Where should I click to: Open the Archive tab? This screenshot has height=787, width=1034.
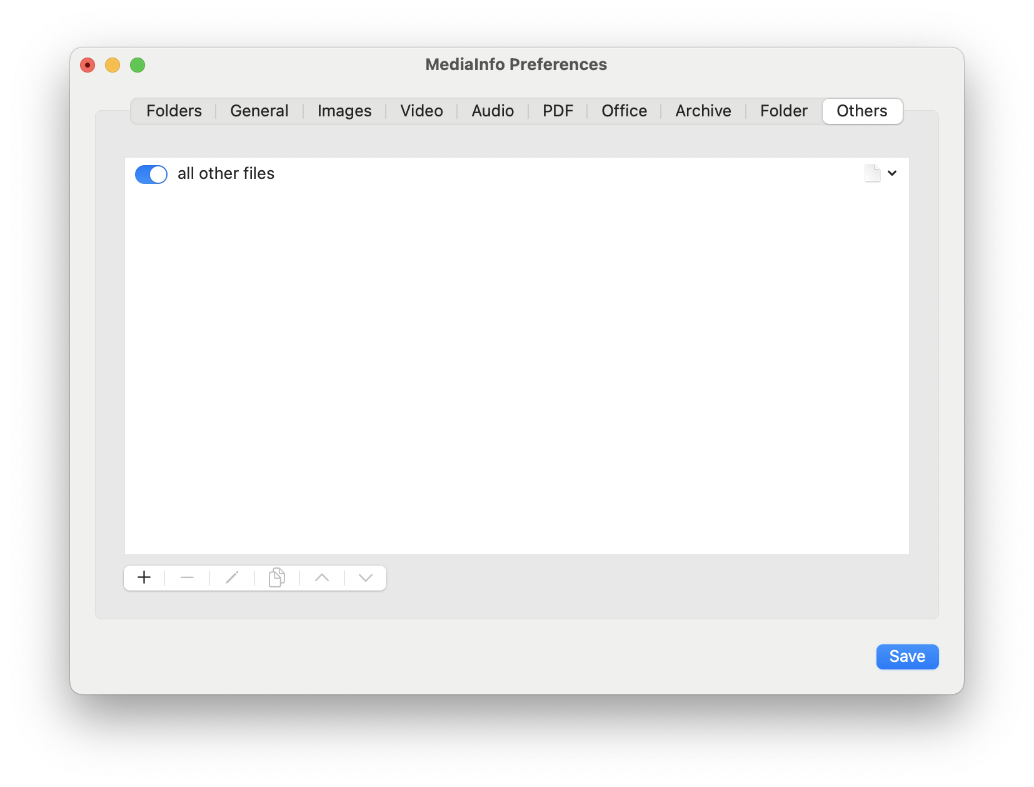[x=703, y=111]
